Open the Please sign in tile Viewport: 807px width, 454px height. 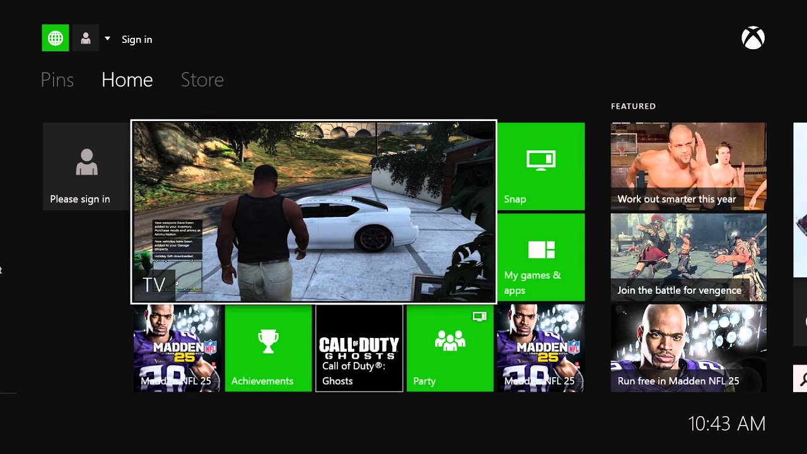[x=86, y=166]
